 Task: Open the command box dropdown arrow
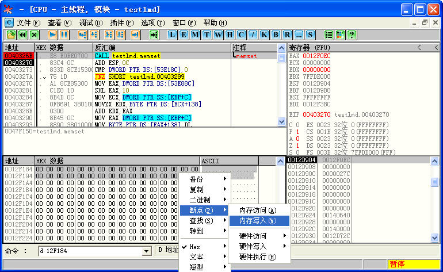146,251
